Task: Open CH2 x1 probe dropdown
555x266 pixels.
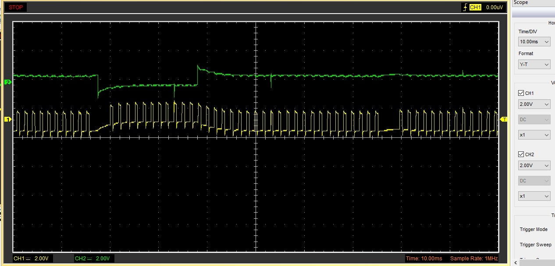Action: pos(534,196)
